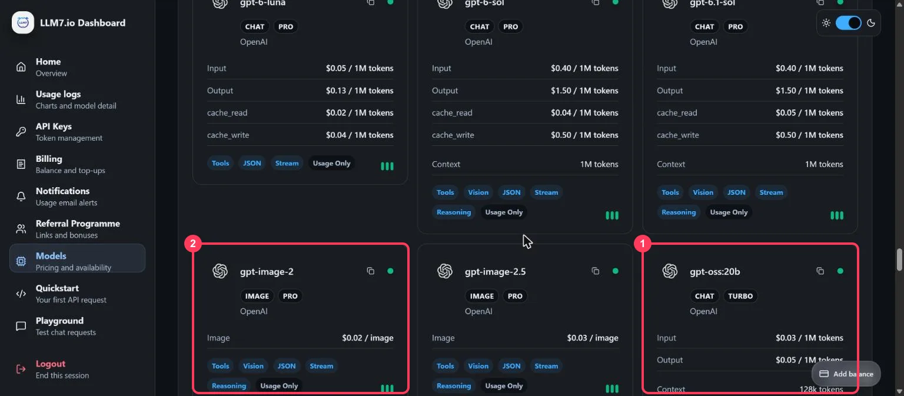Image resolution: width=904 pixels, height=396 pixels.
Task: Click the CHAT badge on gpt-oss:20b
Action: [704, 296]
